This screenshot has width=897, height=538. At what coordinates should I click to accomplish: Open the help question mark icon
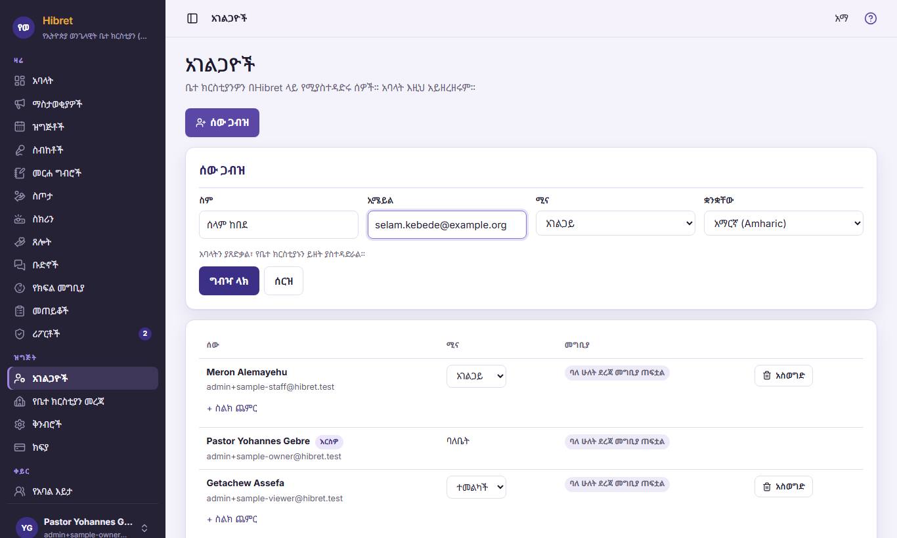871,18
